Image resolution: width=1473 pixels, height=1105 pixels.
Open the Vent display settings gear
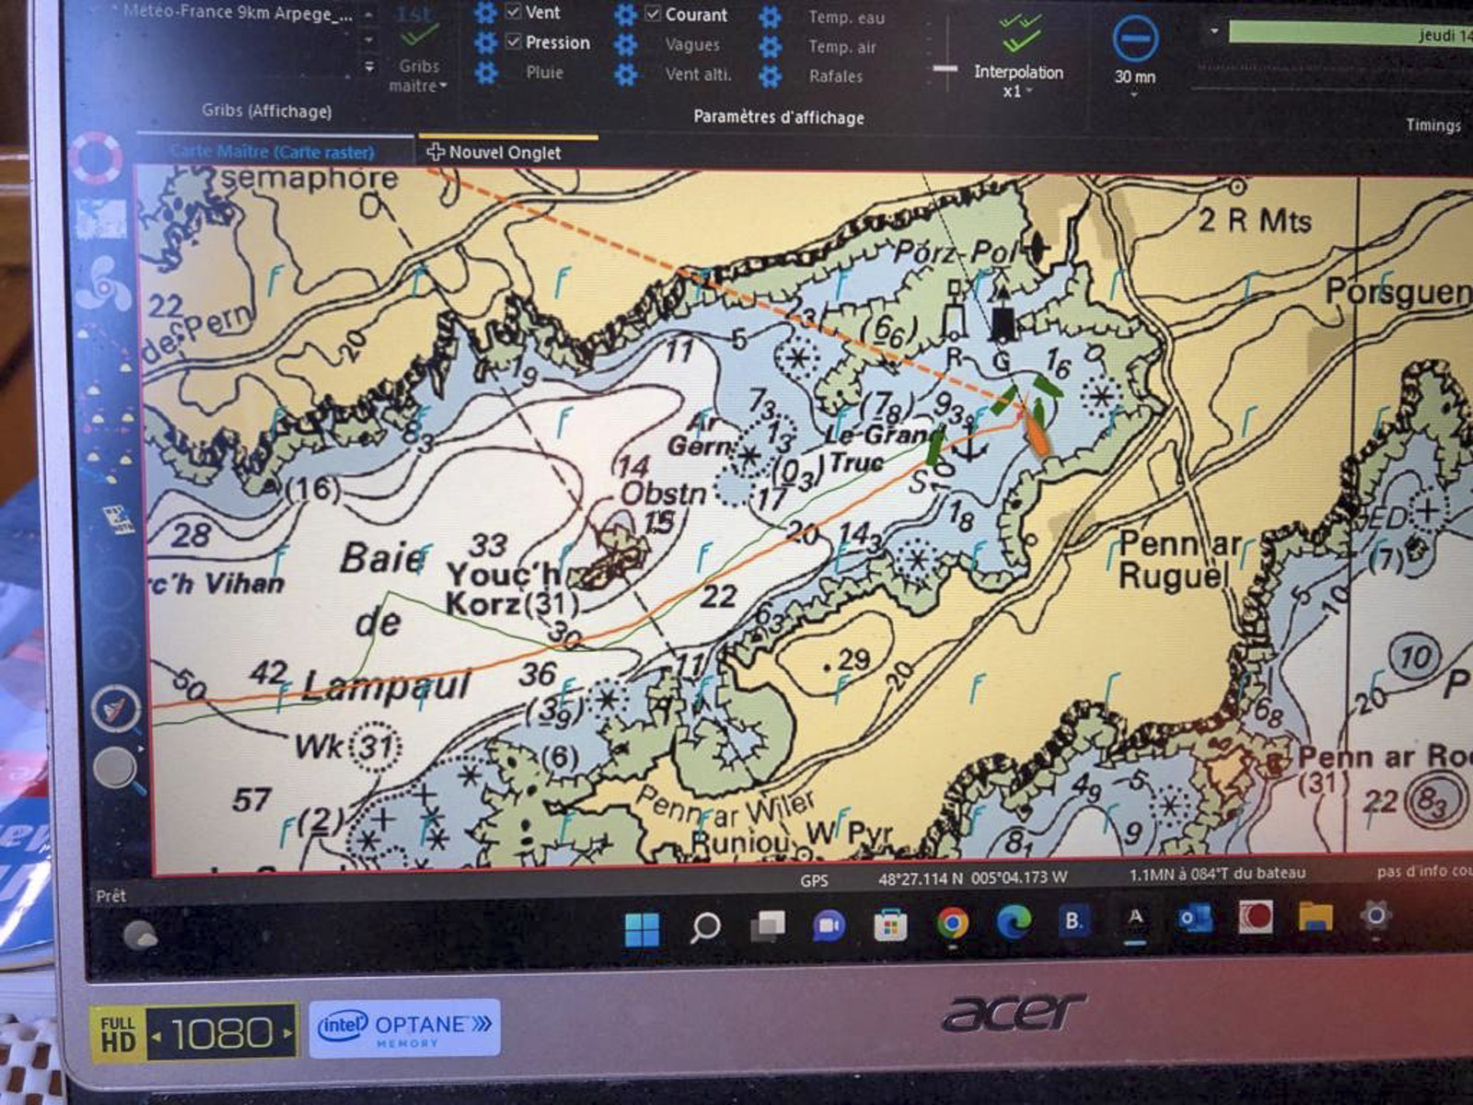coord(485,13)
